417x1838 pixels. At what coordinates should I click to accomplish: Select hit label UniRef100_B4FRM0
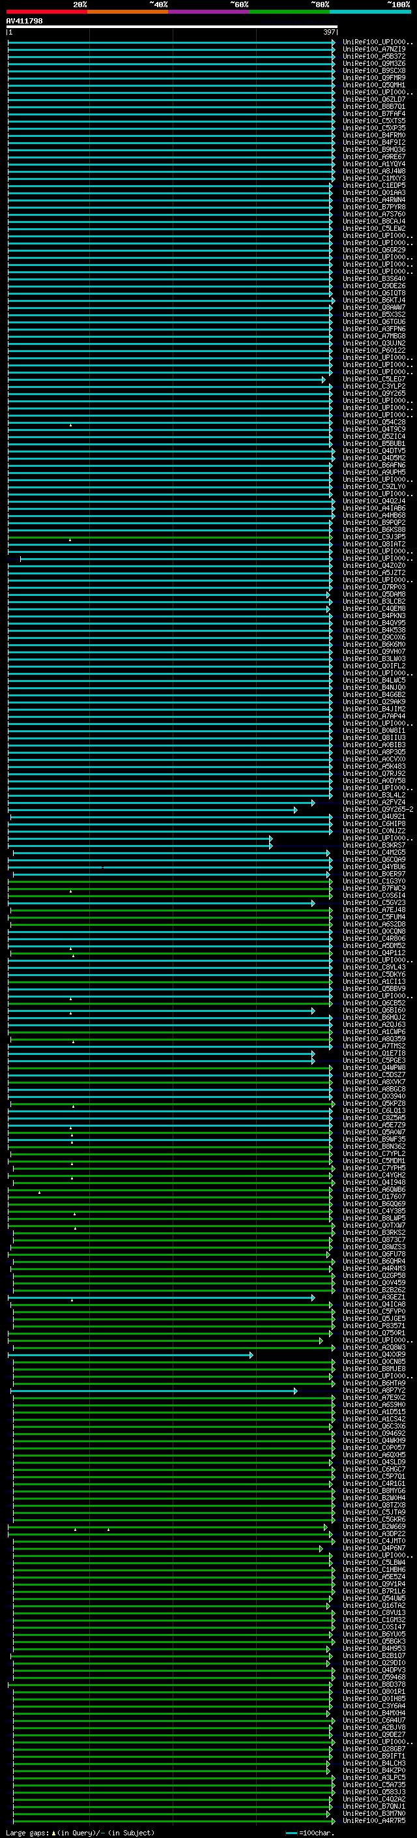[374, 135]
